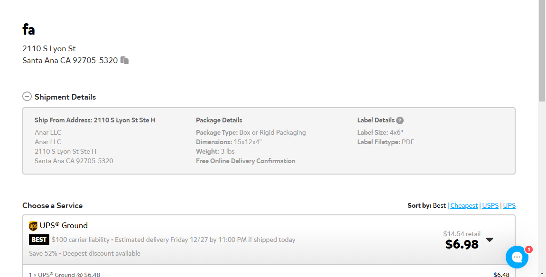The width and height of the screenshot is (546, 277).
Task: Select the UPS Ground service card
Action: [269, 240]
